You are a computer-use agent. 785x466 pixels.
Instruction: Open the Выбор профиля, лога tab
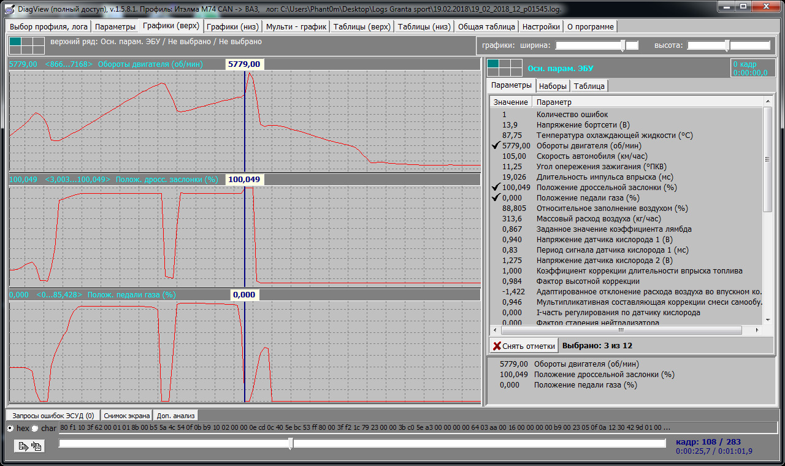click(x=49, y=27)
